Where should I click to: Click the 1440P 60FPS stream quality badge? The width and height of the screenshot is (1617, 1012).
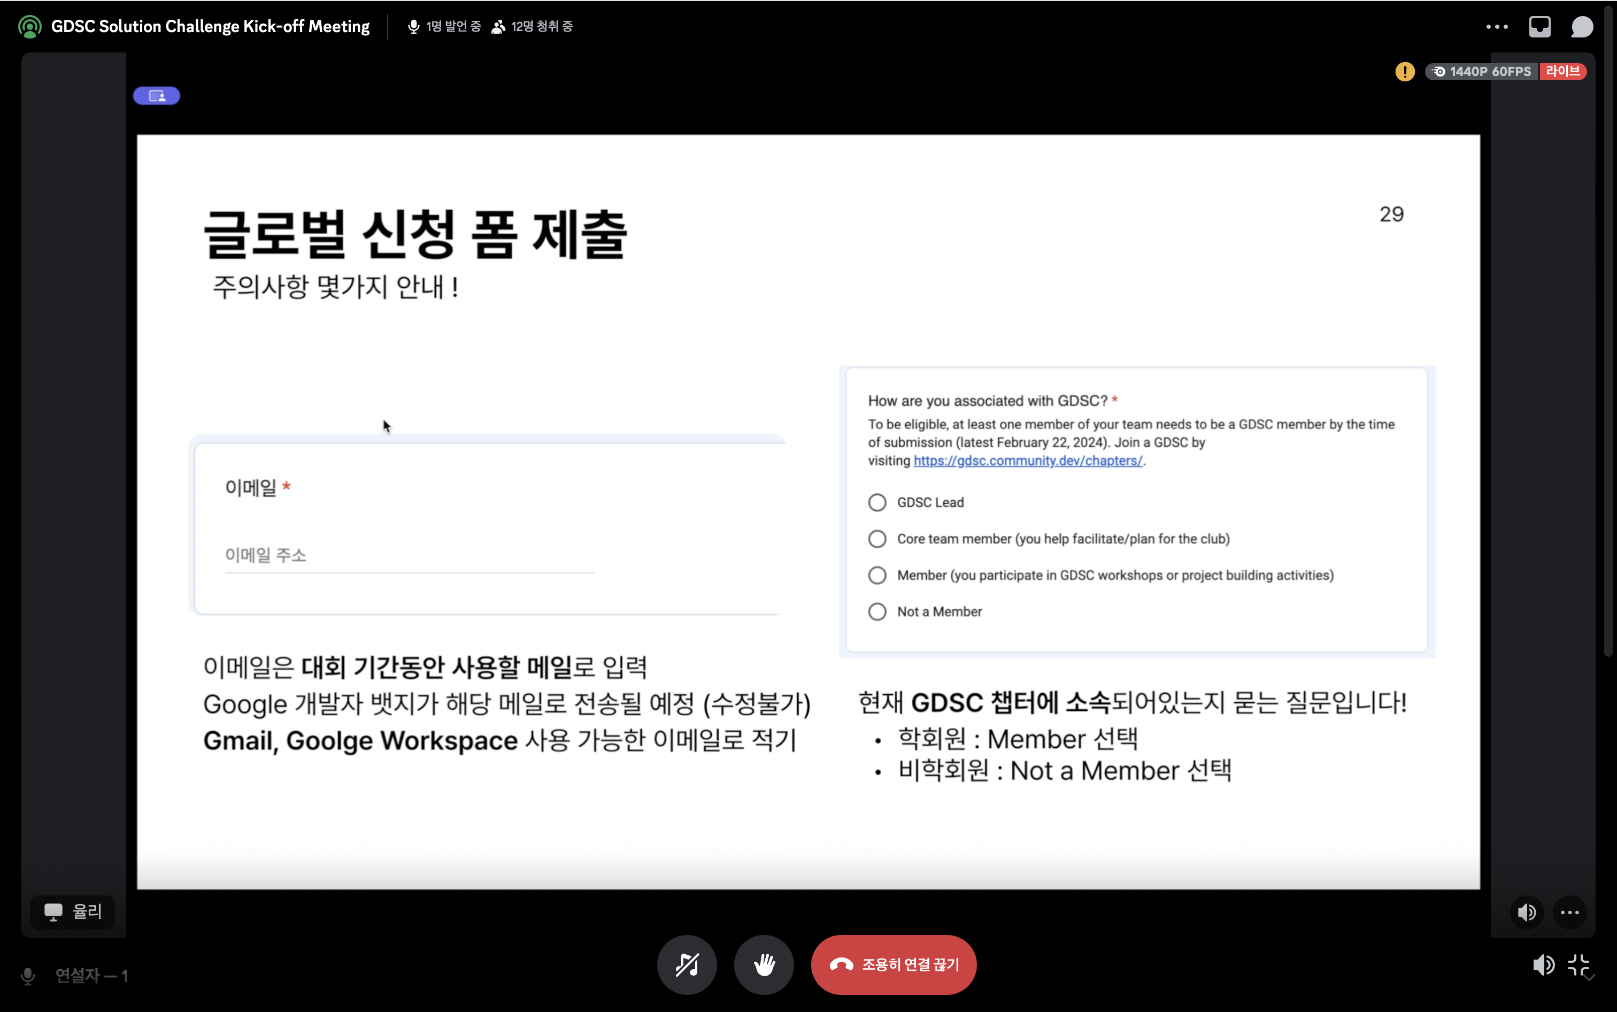pos(1481,72)
